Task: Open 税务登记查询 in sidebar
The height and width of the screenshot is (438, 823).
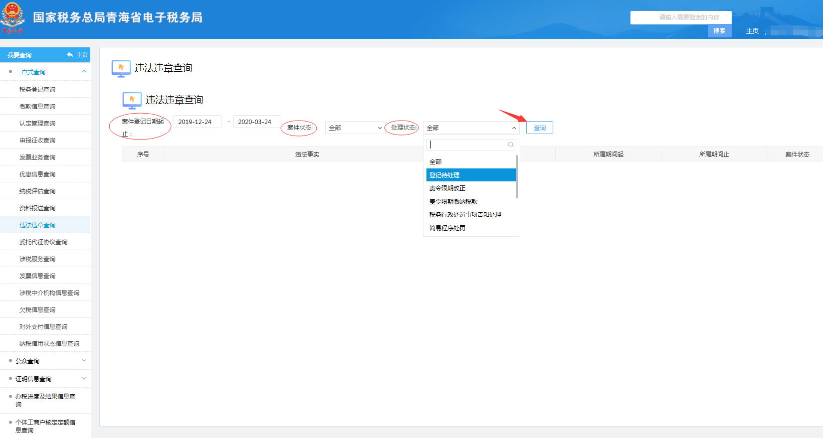Action: click(37, 90)
